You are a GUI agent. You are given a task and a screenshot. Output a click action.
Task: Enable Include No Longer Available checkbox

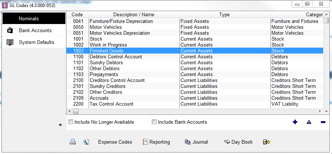point(71,122)
